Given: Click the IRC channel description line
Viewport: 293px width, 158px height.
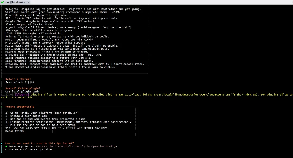Looking at the screenshot, I should [x=62, y=18].
